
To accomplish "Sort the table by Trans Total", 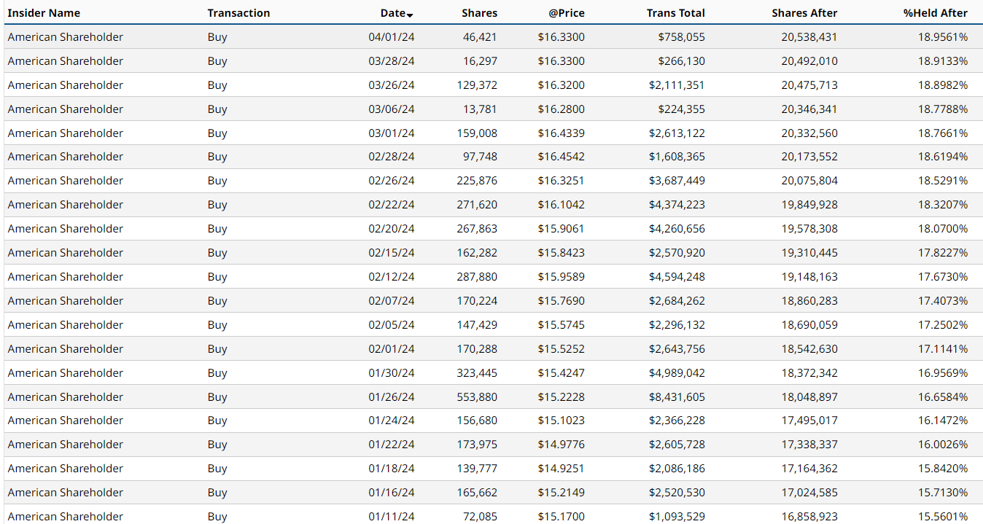I will coord(675,12).
